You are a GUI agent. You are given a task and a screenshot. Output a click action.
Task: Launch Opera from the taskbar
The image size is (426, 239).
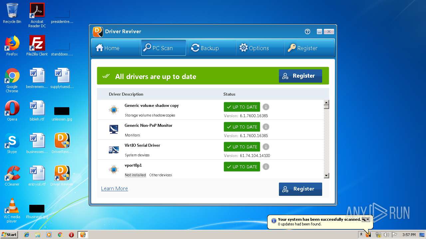[x=71, y=235]
